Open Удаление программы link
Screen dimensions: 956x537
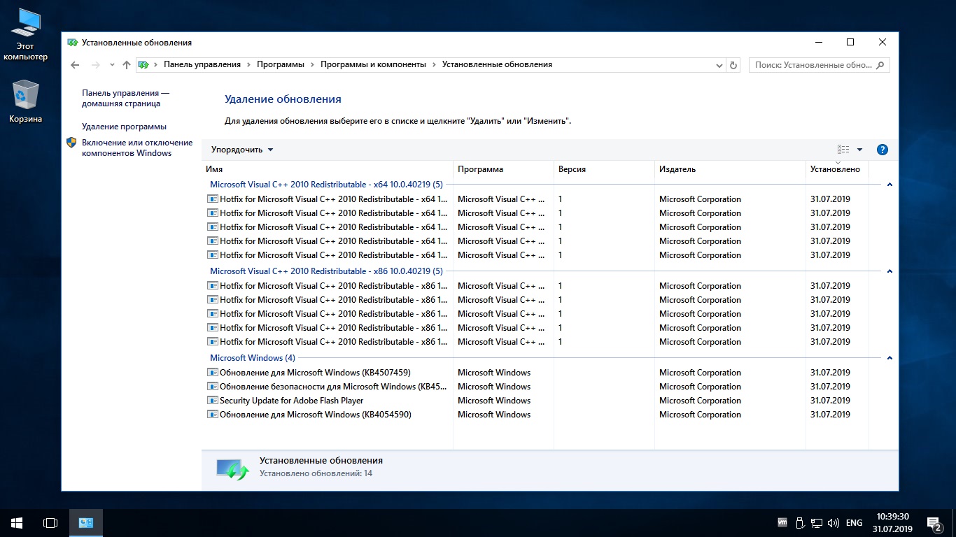tap(124, 127)
